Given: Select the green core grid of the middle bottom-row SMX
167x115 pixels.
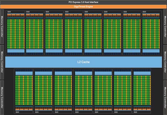Looking at the screenshot, I should click(x=84, y=90).
